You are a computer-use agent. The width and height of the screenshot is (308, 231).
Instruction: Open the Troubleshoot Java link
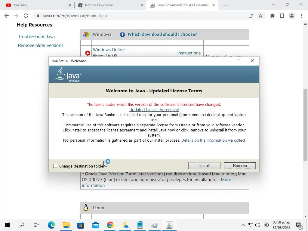(x=36, y=37)
